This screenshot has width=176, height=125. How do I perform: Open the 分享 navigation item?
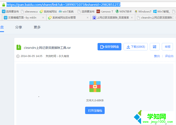[x=19, y=27]
